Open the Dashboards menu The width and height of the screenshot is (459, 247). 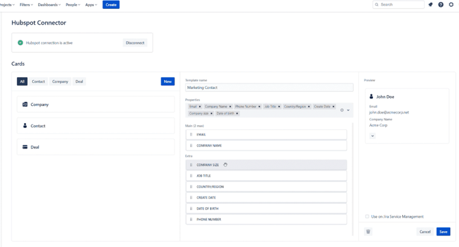[x=49, y=5]
